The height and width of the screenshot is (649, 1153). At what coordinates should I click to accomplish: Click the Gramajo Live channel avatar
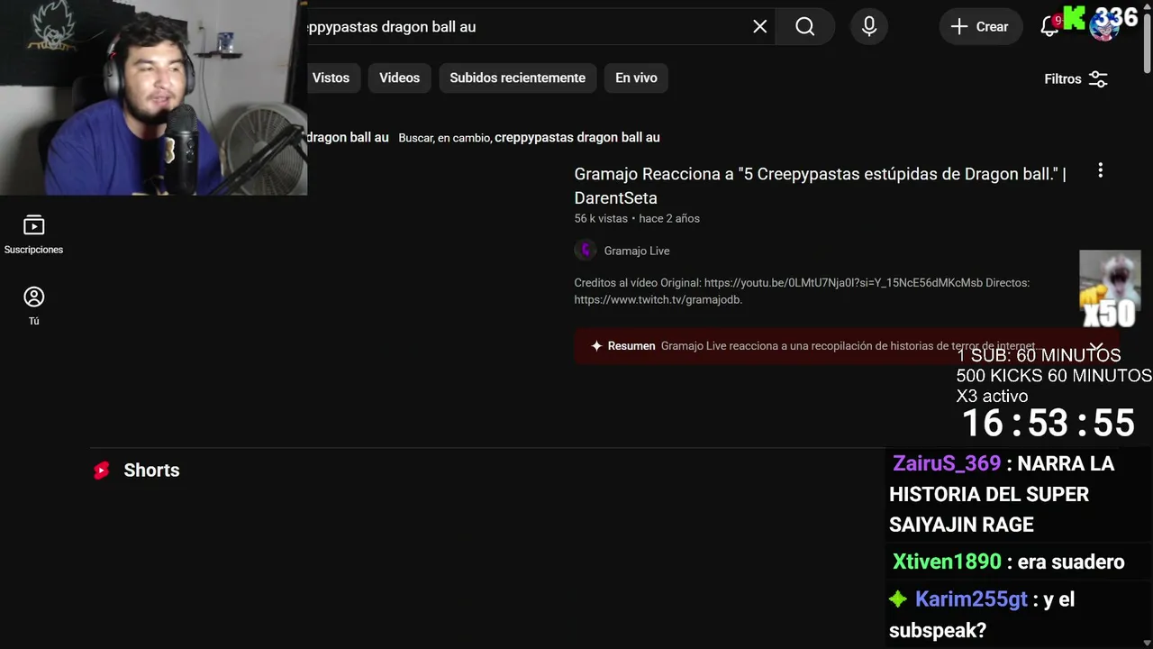pyautogui.click(x=586, y=251)
